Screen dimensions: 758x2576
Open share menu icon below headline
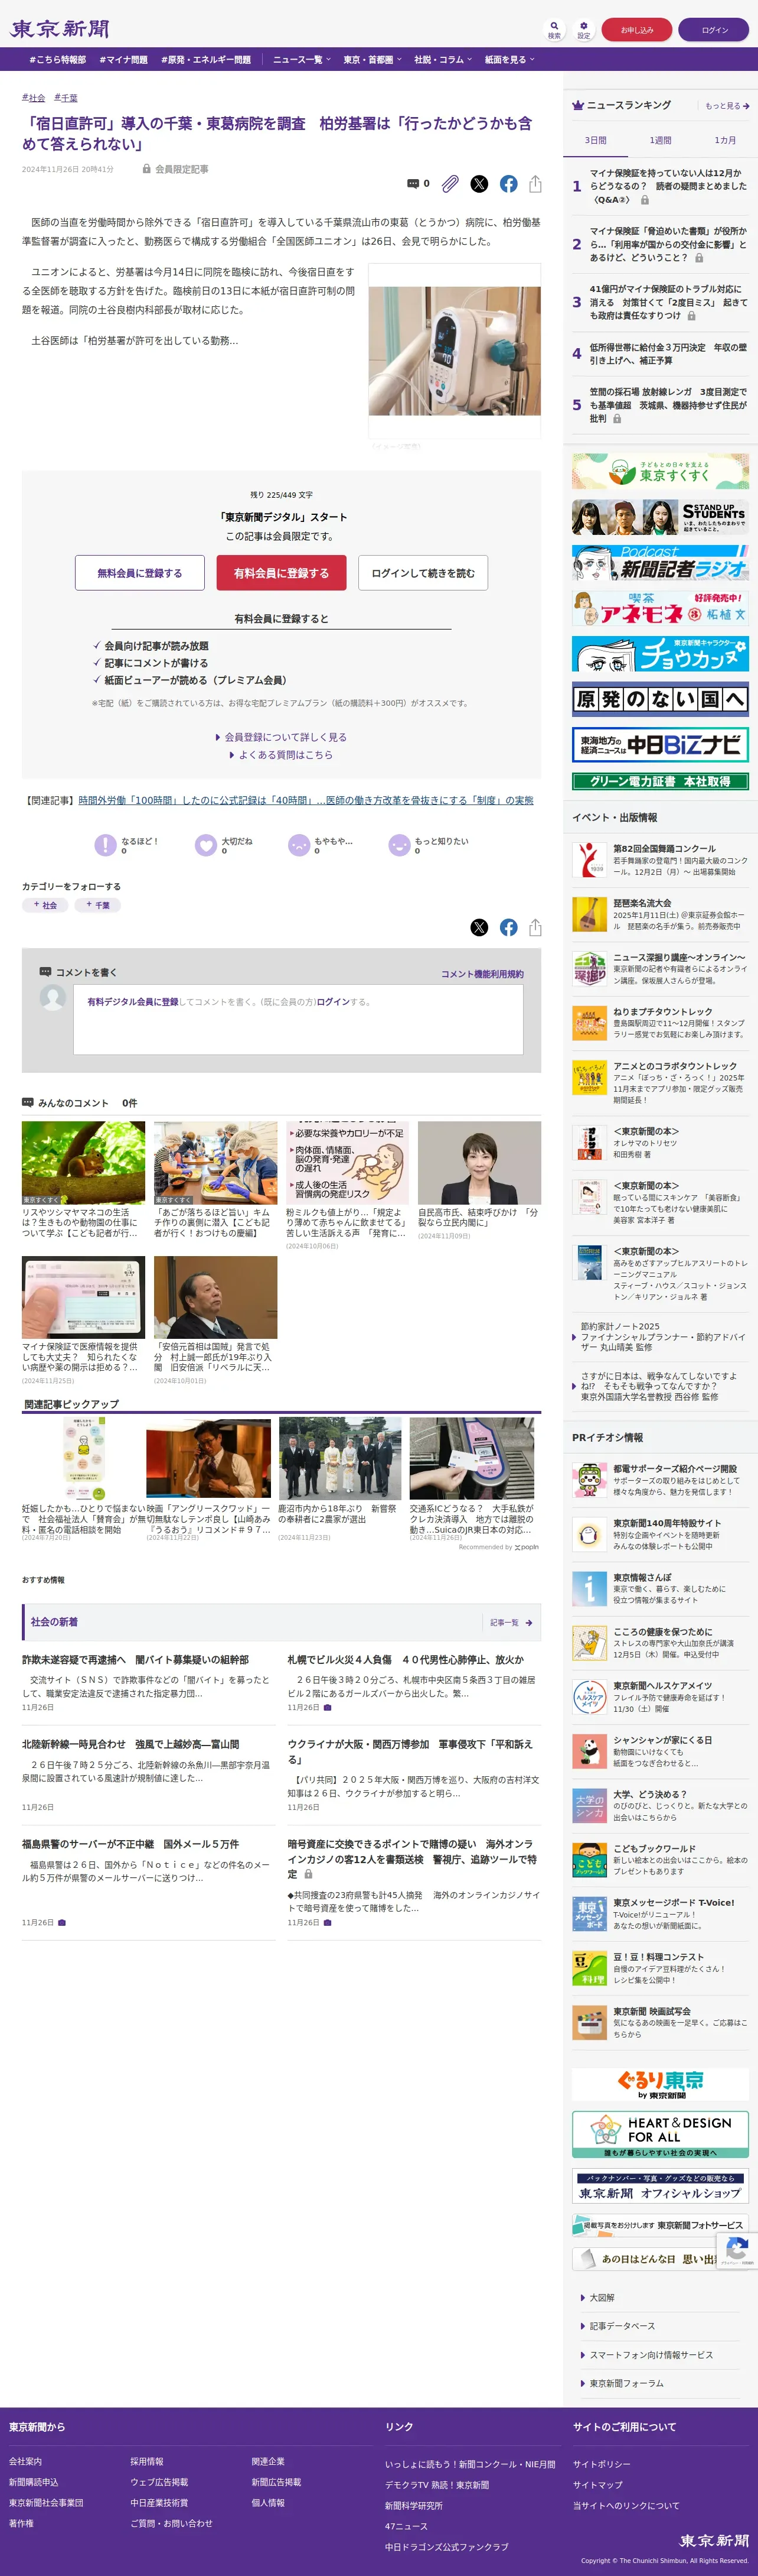pyautogui.click(x=535, y=184)
